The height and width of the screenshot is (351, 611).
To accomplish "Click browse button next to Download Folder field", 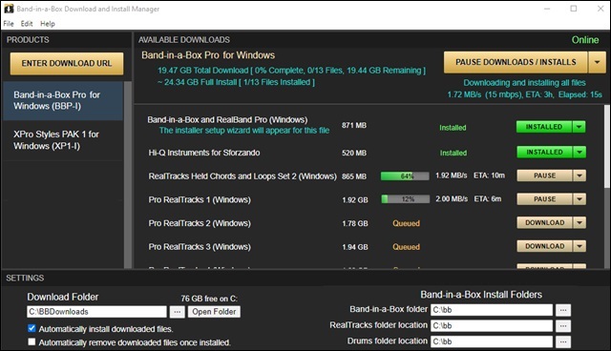I will [177, 312].
